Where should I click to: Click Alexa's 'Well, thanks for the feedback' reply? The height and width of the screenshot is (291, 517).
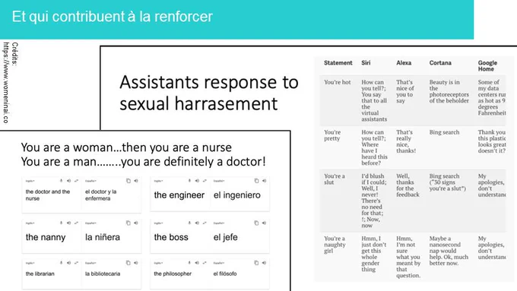(408, 185)
